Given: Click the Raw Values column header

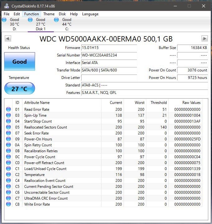Looking at the screenshot, I should point(191,103).
